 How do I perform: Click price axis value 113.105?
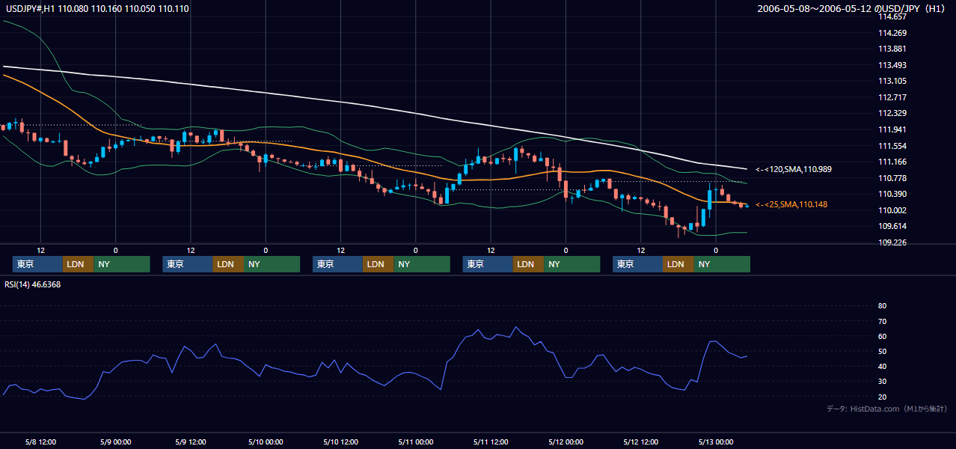[892, 81]
